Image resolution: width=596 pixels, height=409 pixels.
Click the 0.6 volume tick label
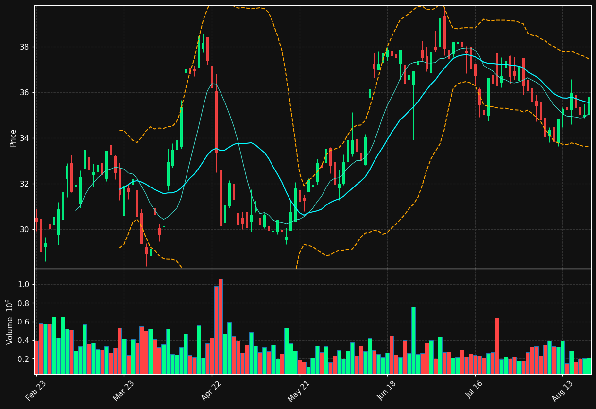point(24,322)
